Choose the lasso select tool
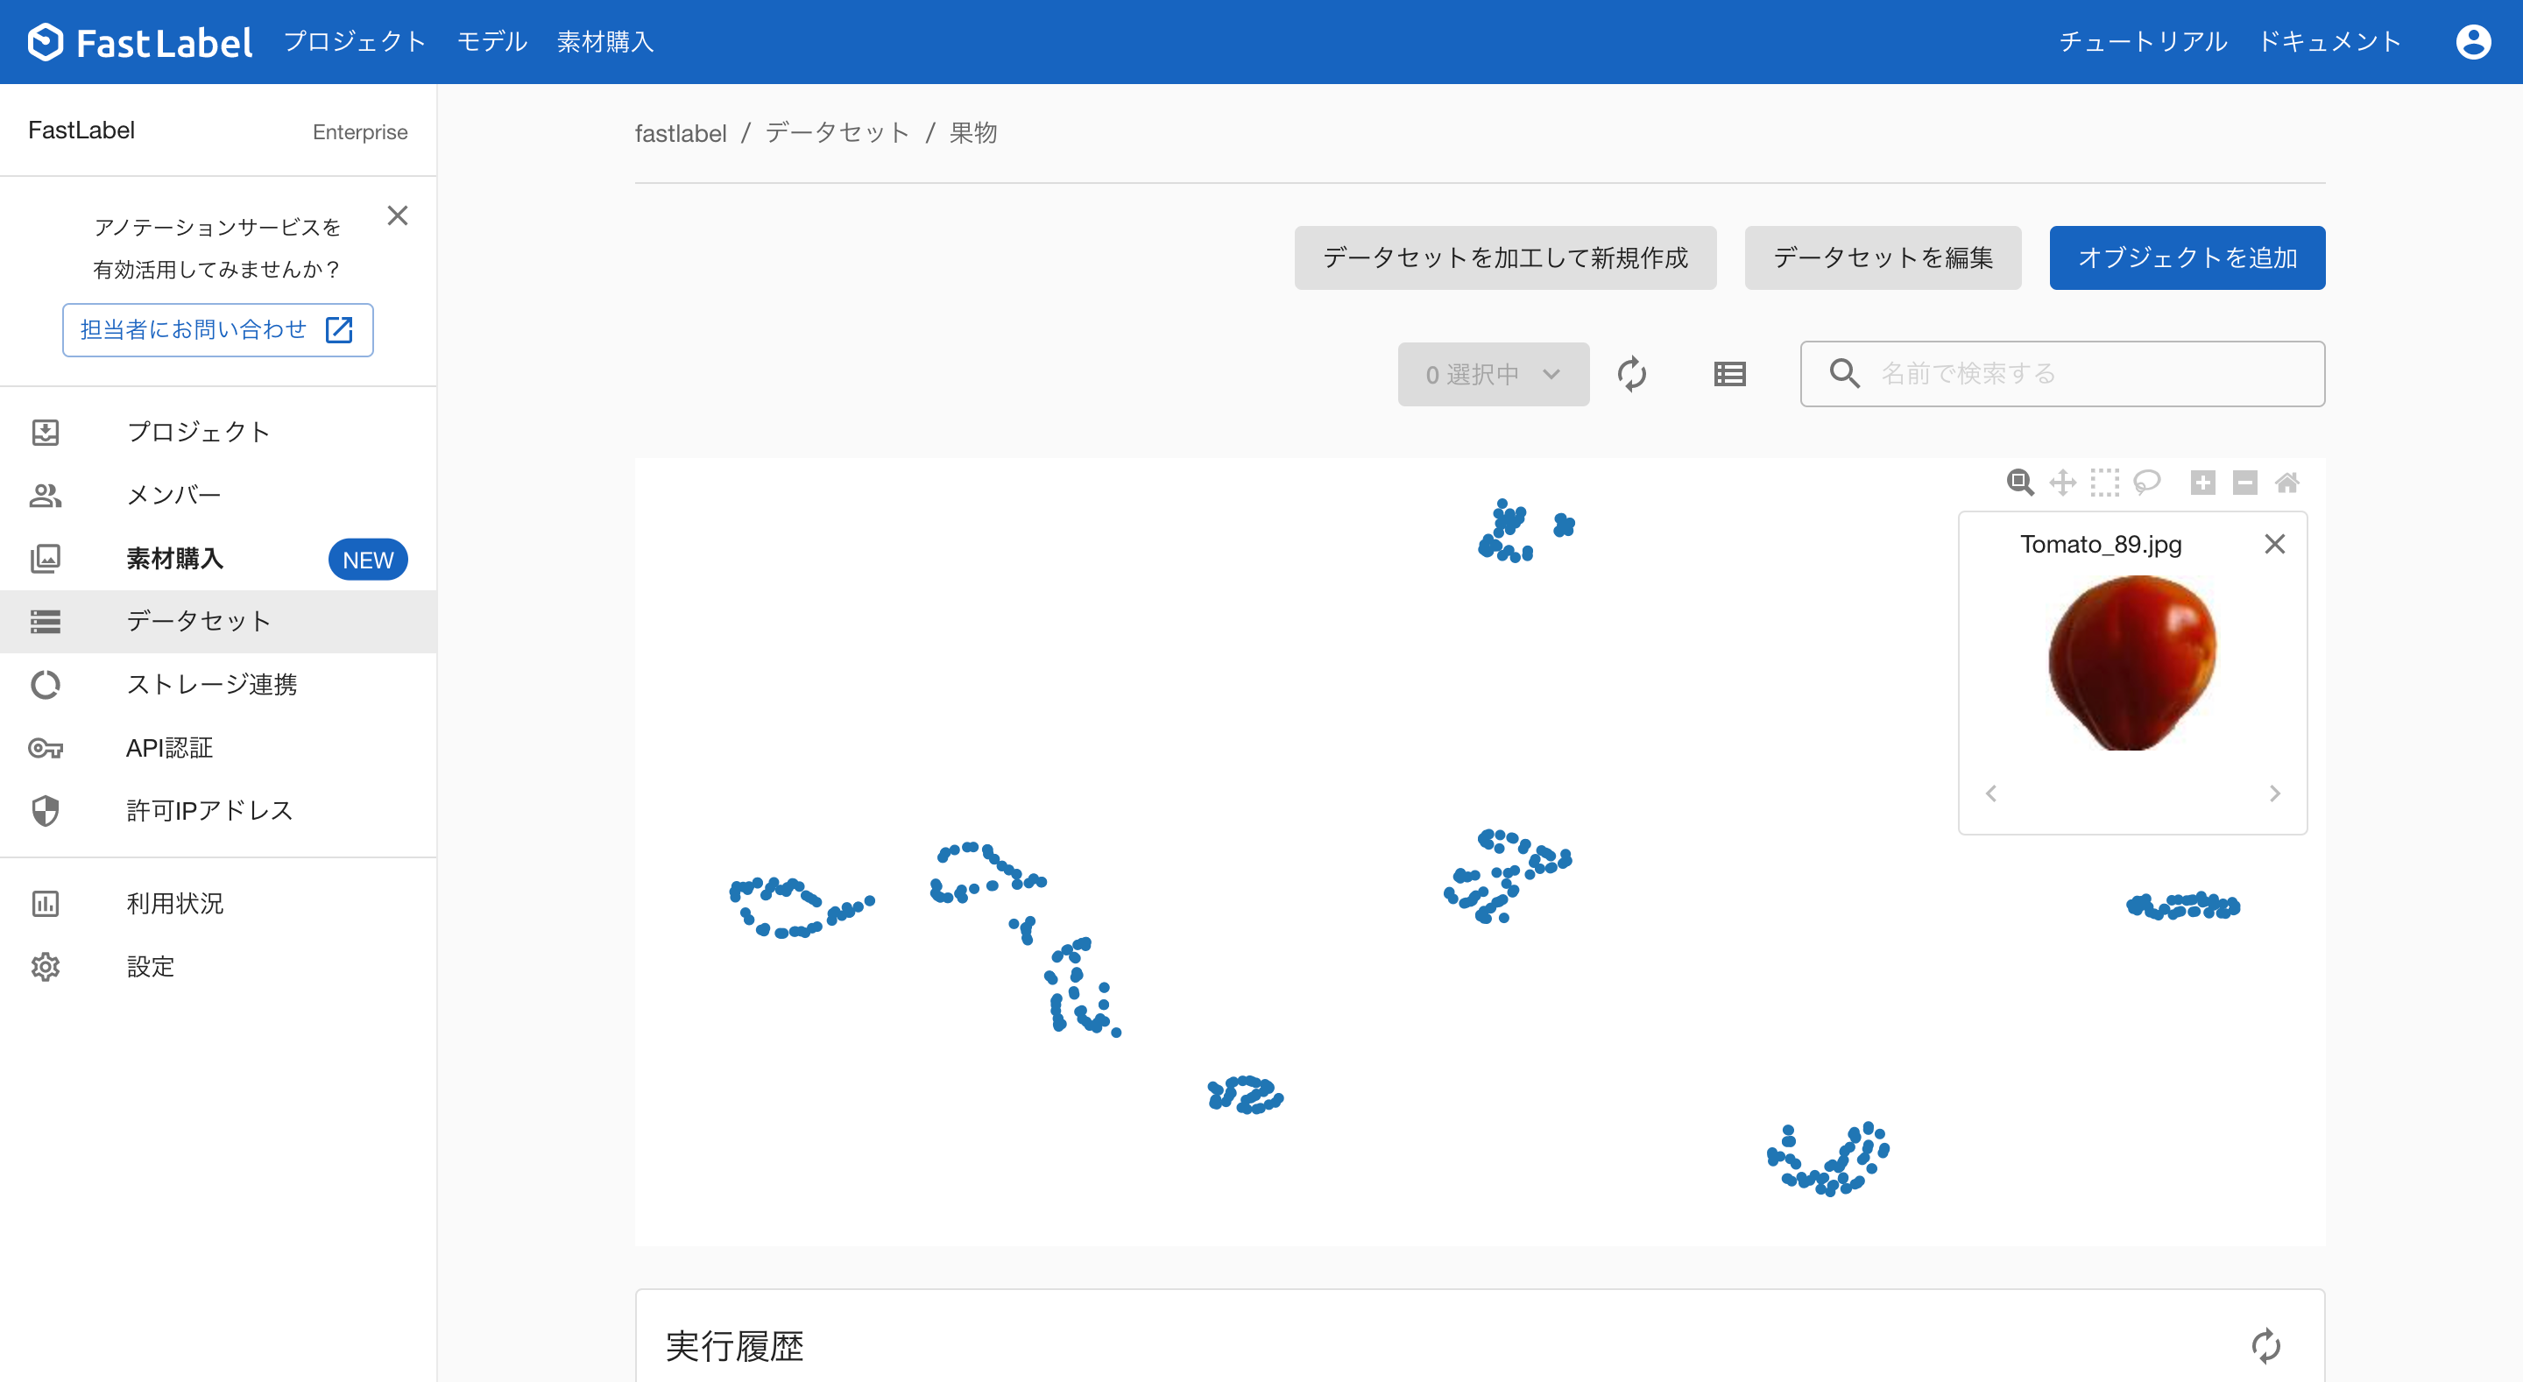This screenshot has width=2523, height=1382. [2146, 482]
